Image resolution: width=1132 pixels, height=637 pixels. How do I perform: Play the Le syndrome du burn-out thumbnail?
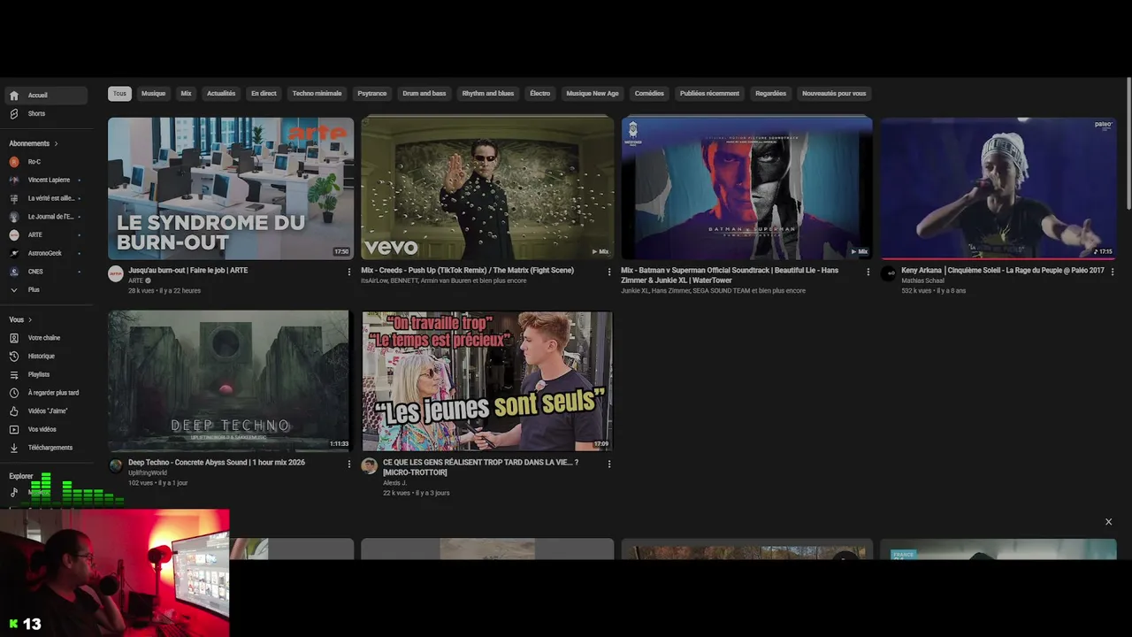[231, 188]
